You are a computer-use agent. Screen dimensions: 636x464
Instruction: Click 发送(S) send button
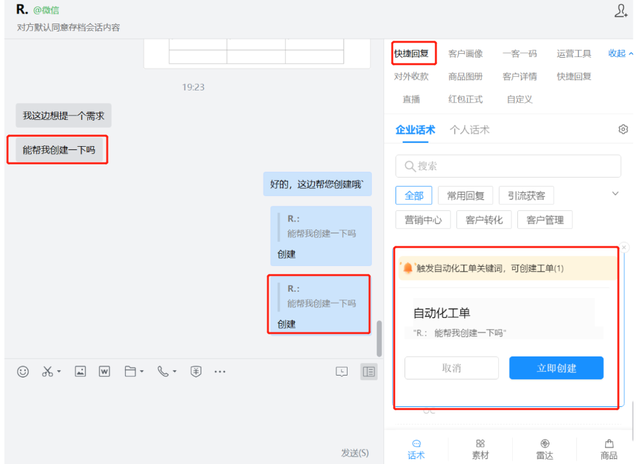355,453
